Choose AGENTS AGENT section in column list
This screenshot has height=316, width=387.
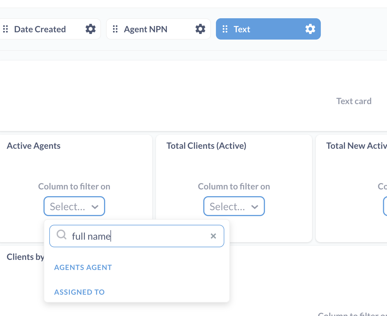[83, 267]
